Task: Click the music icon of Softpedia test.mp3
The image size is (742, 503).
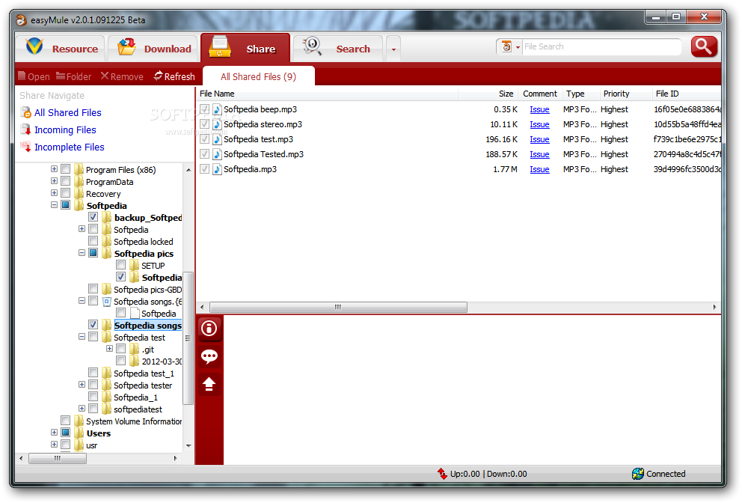Action: click(217, 139)
